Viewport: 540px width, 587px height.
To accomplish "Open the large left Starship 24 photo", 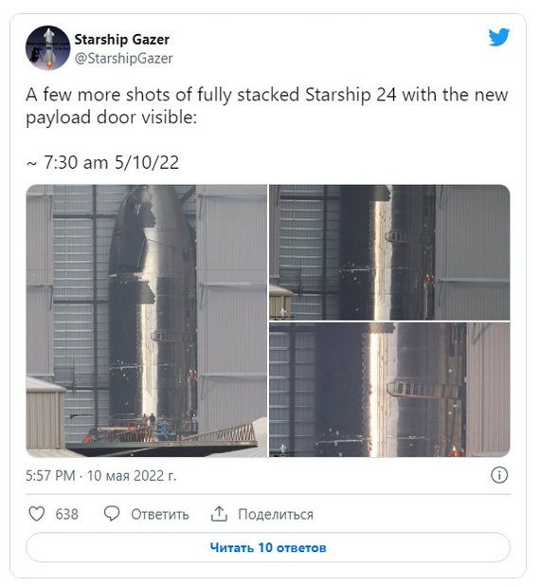I will pyautogui.click(x=147, y=321).
